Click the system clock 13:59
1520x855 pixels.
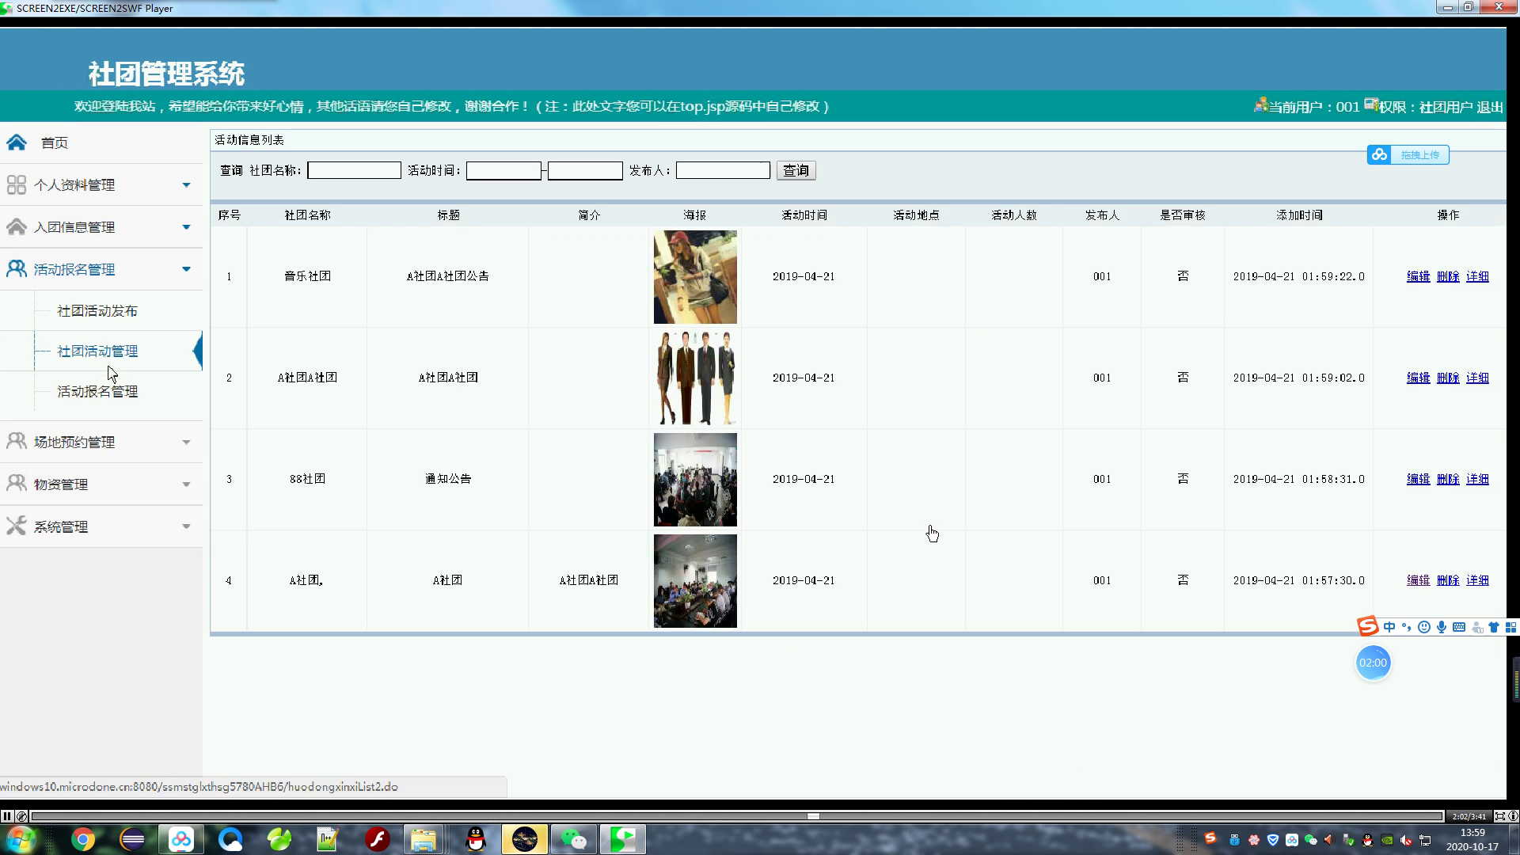pos(1472,832)
